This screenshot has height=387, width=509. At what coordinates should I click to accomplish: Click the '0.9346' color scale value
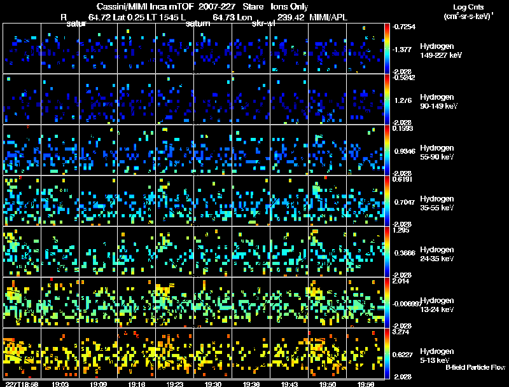[405, 151]
